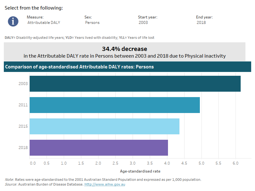Open the Sex selector showing Persons

pyautogui.click(x=92, y=23)
